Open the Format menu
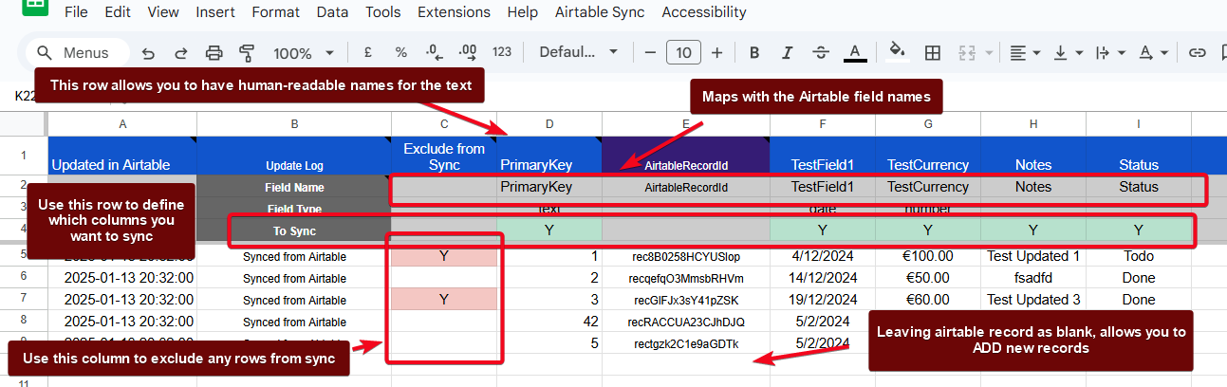1227x387 pixels. (275, 12)
